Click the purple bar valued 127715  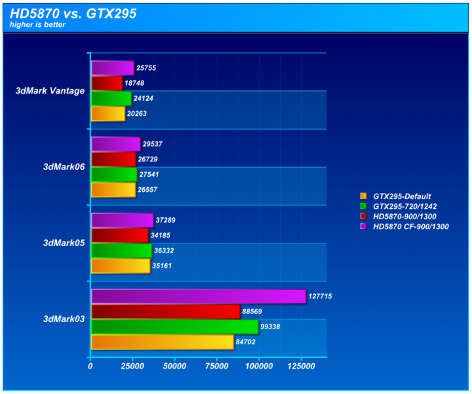[x=199, y=296]
